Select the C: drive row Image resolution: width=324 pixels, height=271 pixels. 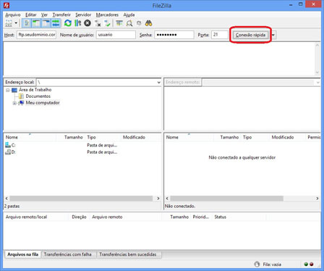pos(82,145)
